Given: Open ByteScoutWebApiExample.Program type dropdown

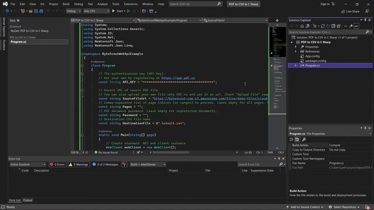Looking at the screenshot, I should (x=169, y=20).
